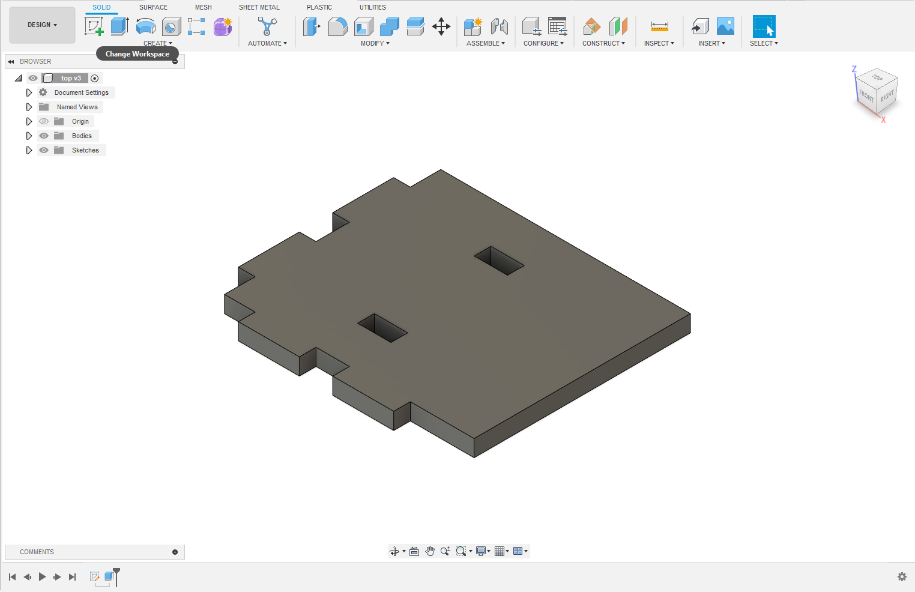
Task: Click the Automate fork icon
Action: (x=267, y=26)
